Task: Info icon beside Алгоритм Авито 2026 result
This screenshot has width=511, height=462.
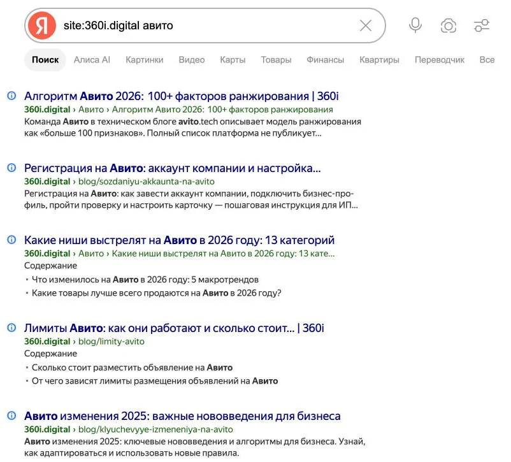Action: 11,96
